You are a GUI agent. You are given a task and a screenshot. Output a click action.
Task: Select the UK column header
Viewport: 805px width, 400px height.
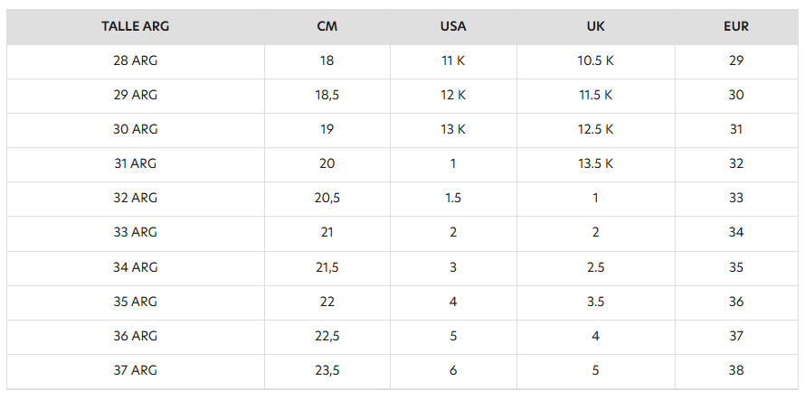[x=595, y=26]
